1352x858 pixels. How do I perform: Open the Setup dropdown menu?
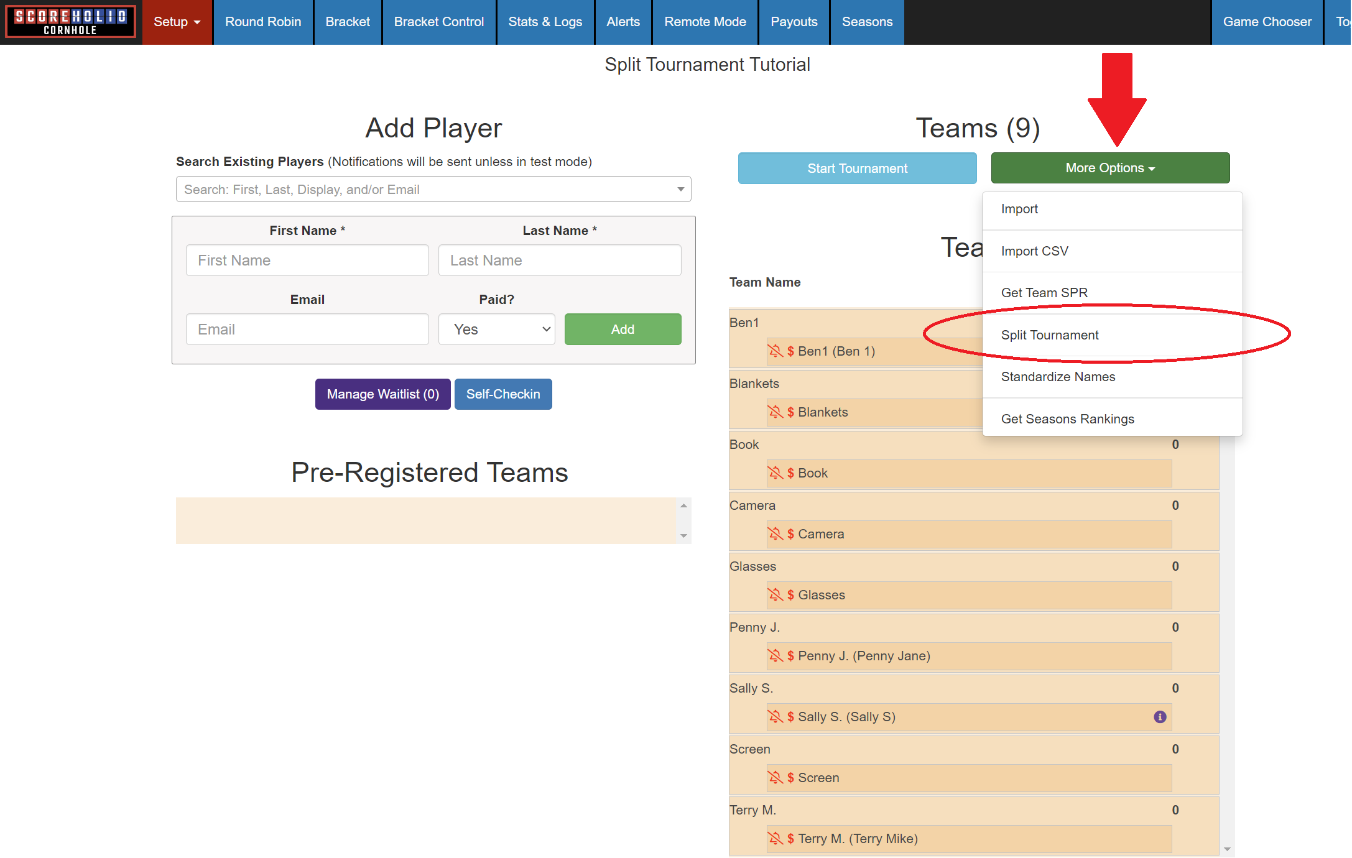[x=177, y=22]
